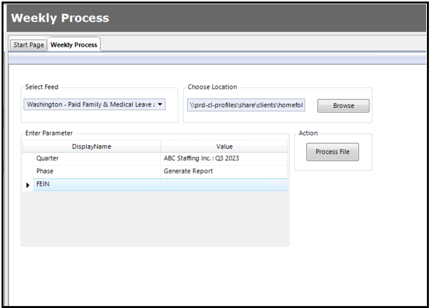Click the empty FEIN value cell
The height and width of the screenshot is (308, 432).
pos(224,184)
